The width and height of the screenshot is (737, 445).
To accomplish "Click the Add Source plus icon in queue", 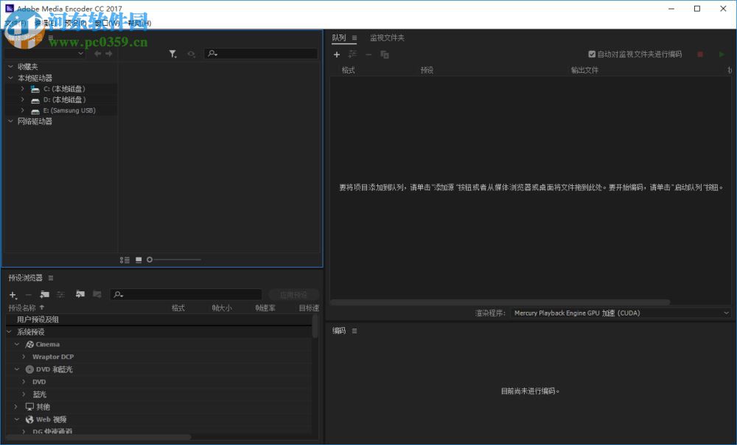I will click(337, 54).
